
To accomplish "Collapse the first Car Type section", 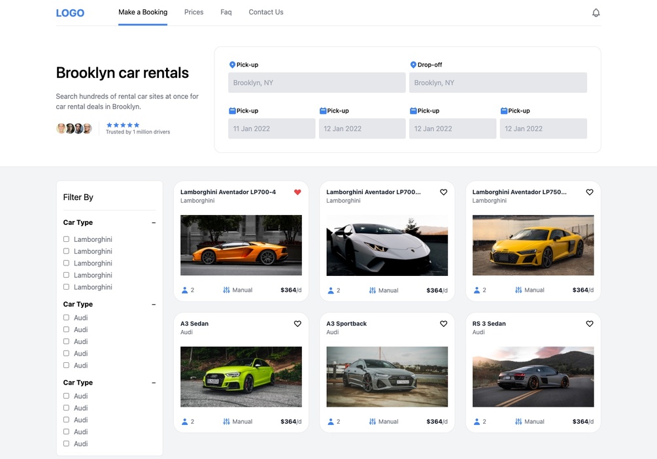I will 154,222.
